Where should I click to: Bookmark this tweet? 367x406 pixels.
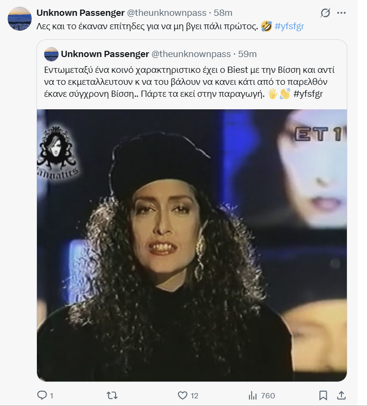click(x=323, y=395)
